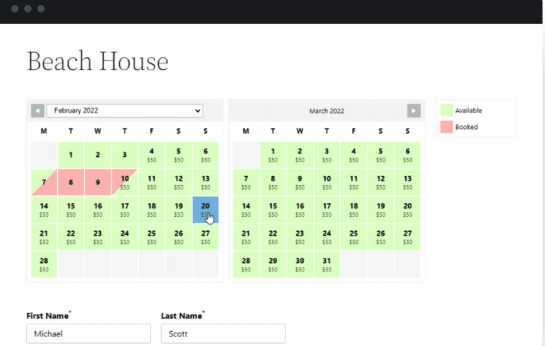Pick March 22 on the calendar
The height and width of the screenshot is (346, 545).
coord(273,237)
